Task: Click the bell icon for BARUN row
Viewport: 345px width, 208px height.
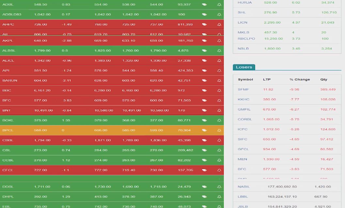Action: (219, 81)
